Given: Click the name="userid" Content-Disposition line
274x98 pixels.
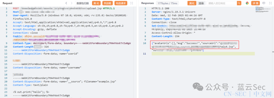Looking at the screenshot, I should [46, 54].
